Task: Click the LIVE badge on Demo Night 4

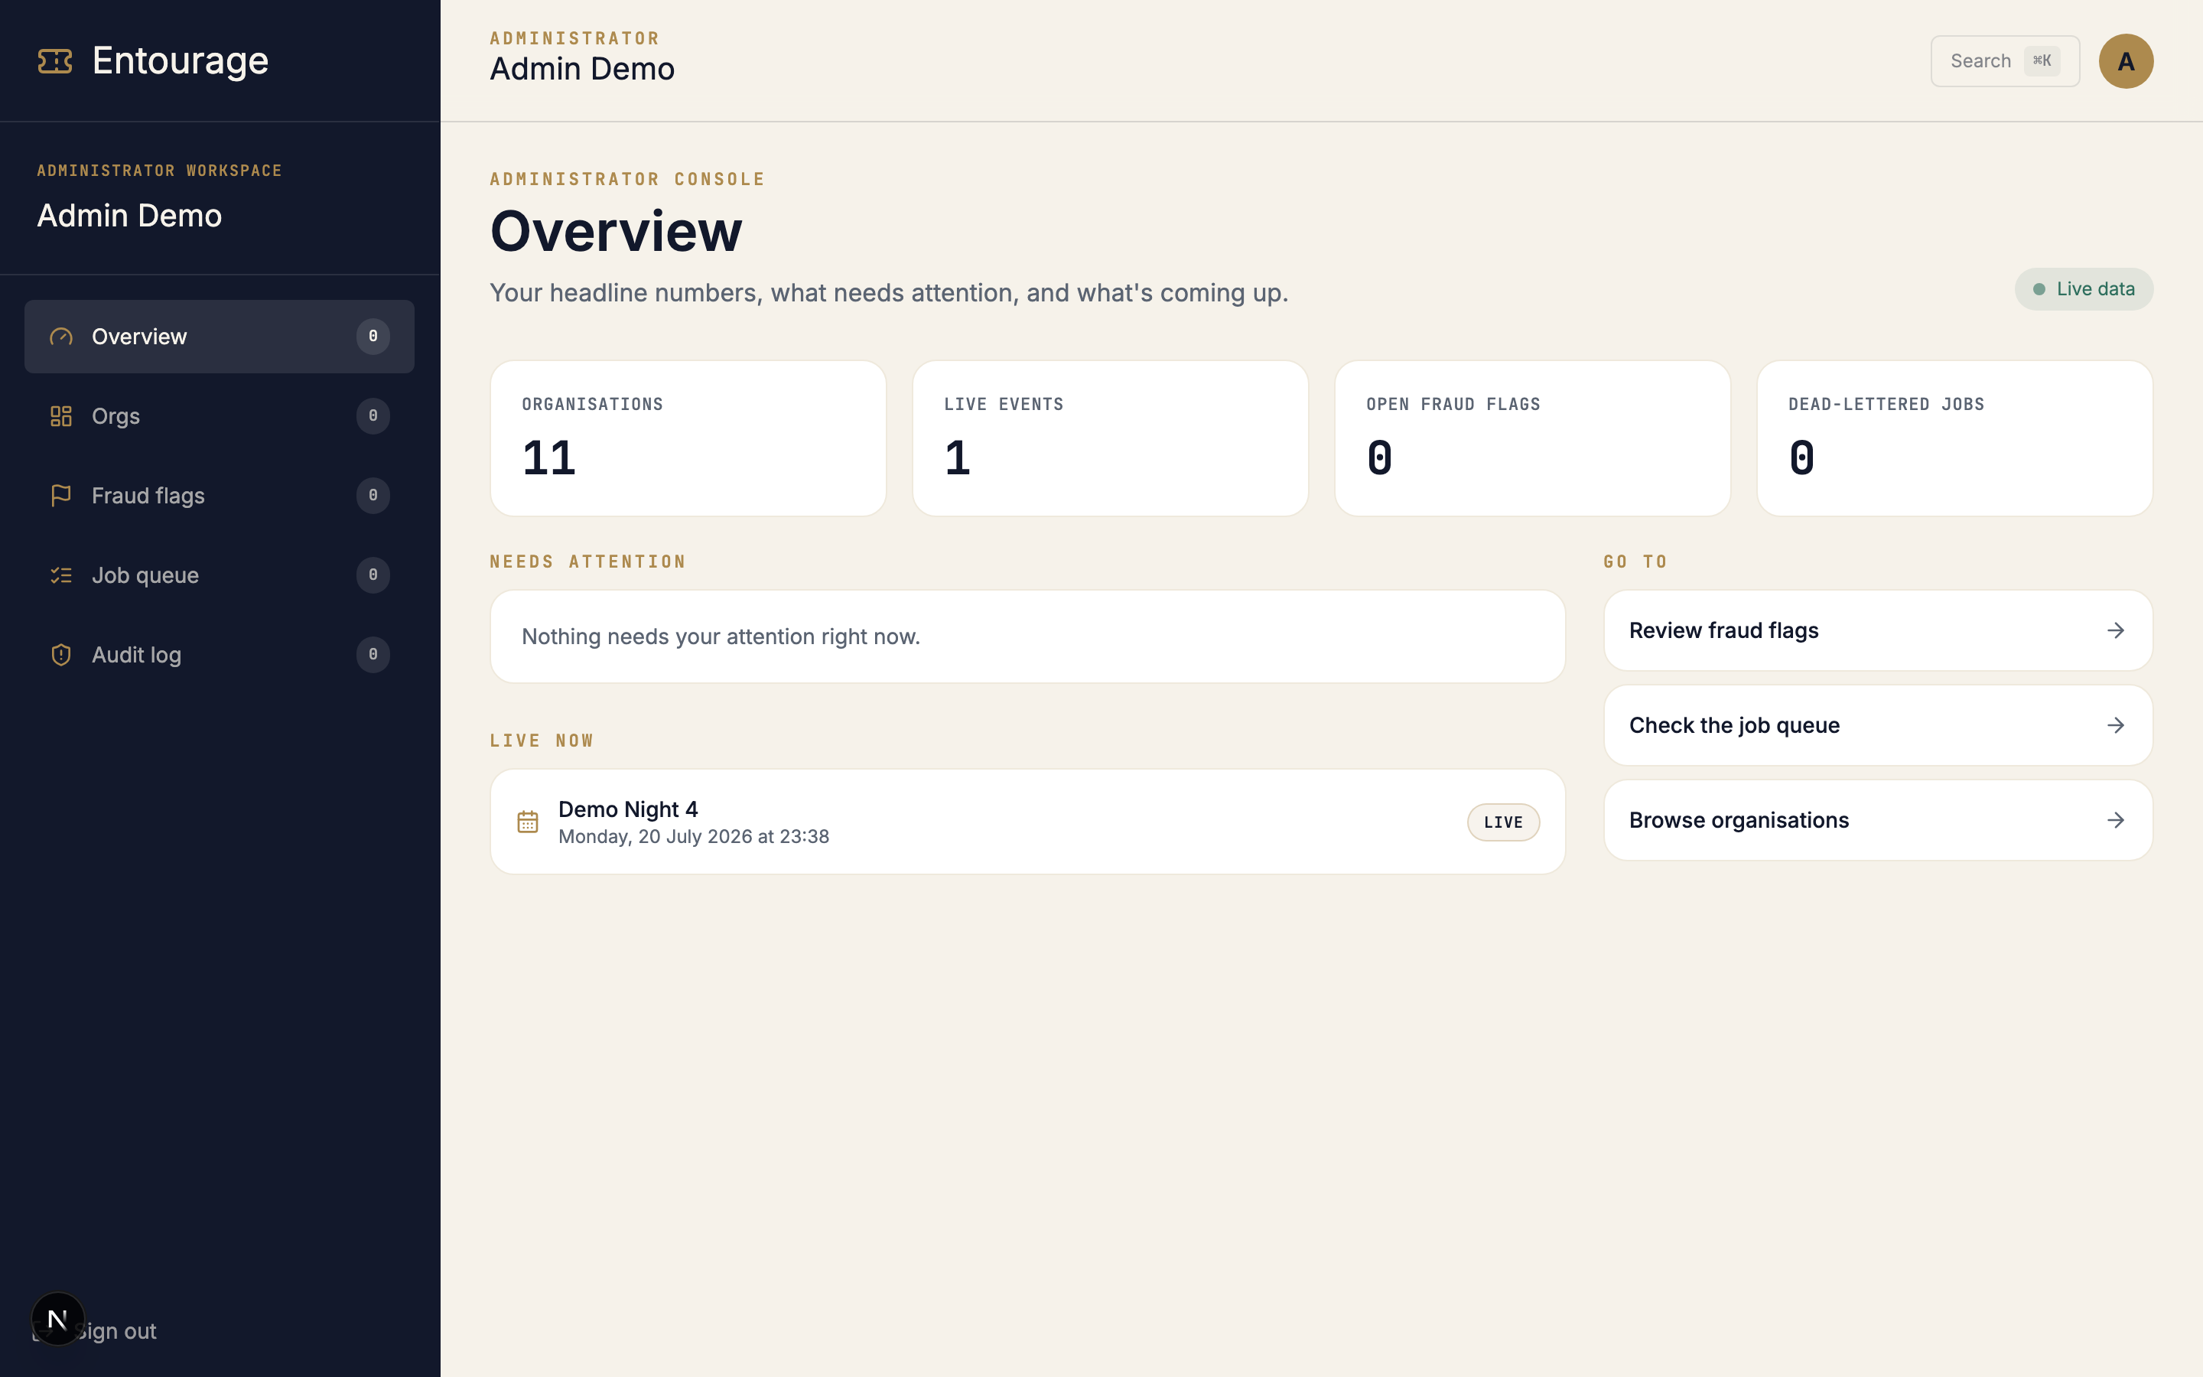Action: tap(1503, 822)
